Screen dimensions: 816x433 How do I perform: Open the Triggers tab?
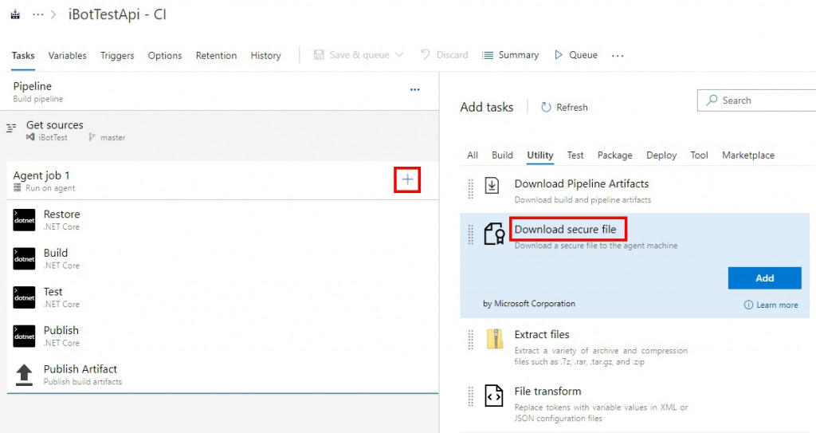pyautogui.click(x=117, y=55)
